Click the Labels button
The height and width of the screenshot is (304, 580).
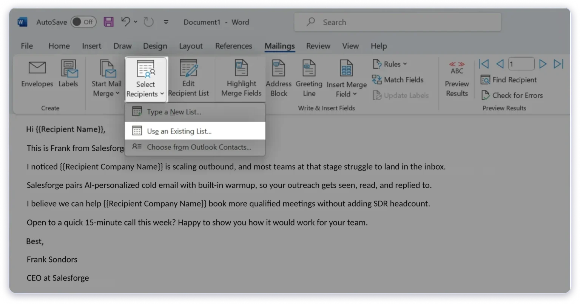[68, 74]
